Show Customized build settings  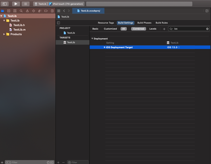click(110, 29)
